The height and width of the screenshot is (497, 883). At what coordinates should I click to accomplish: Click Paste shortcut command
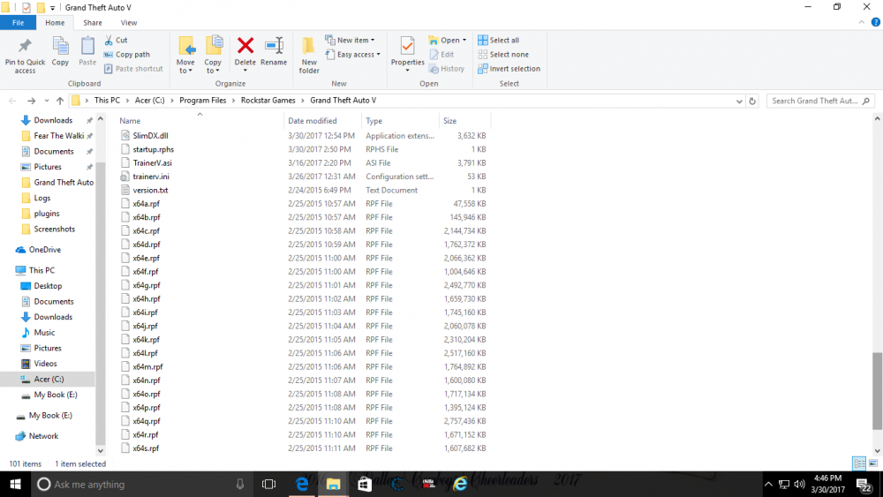133,69
